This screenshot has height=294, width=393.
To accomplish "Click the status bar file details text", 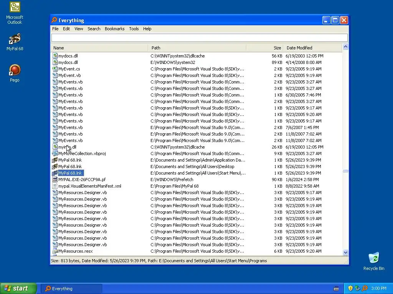I will click(x=159, y=260).
